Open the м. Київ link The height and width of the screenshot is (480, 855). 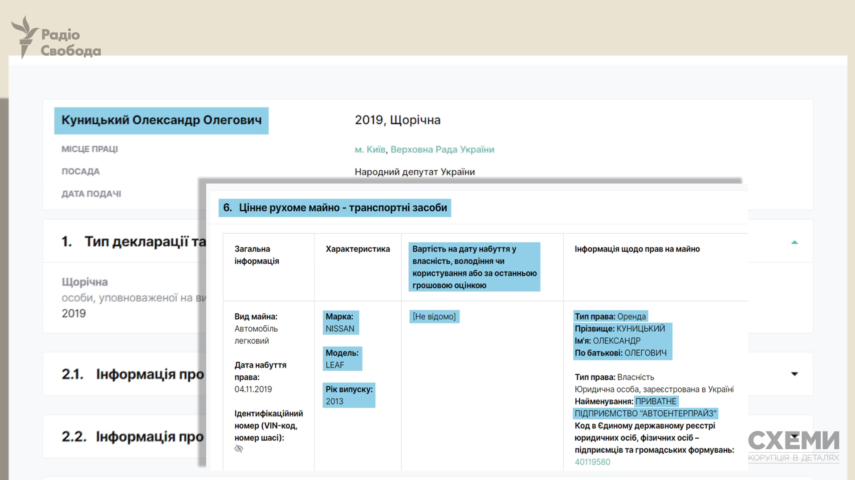[370, 149]
